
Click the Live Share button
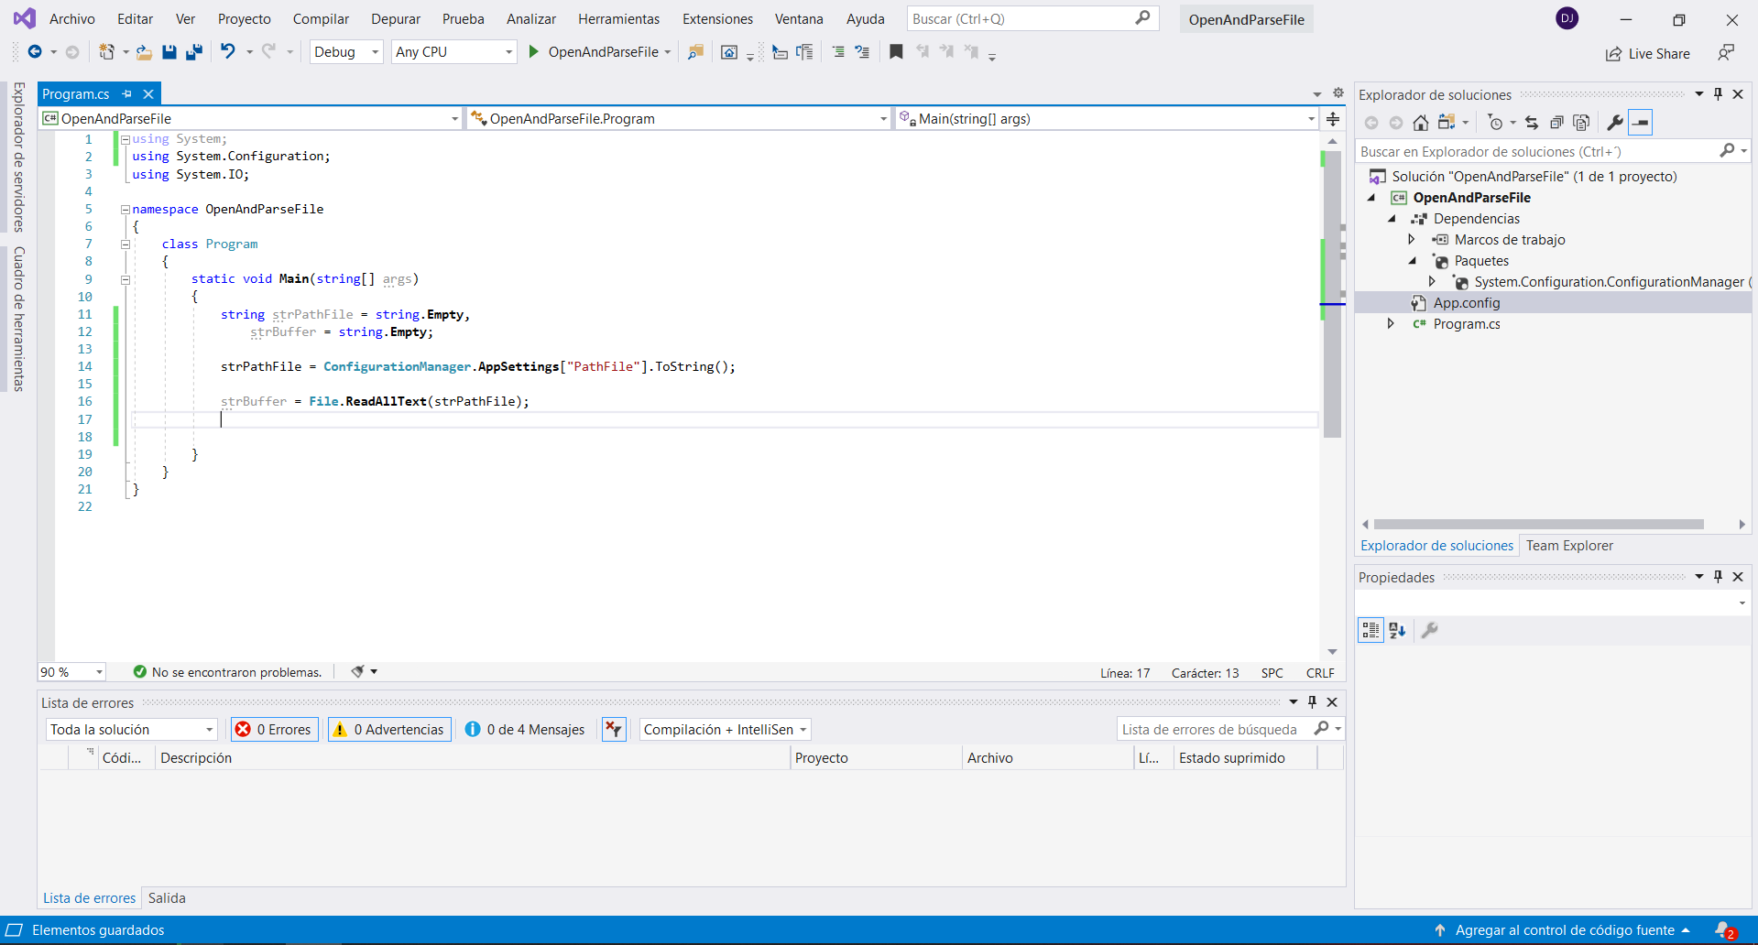(1648, 54)
